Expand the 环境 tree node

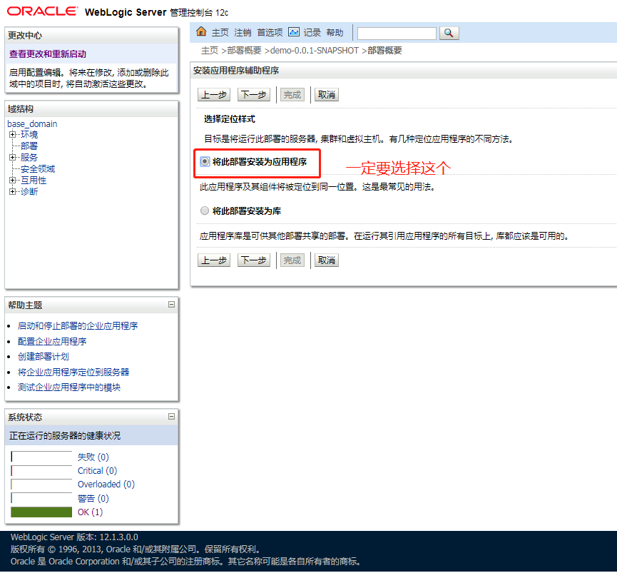13,135
